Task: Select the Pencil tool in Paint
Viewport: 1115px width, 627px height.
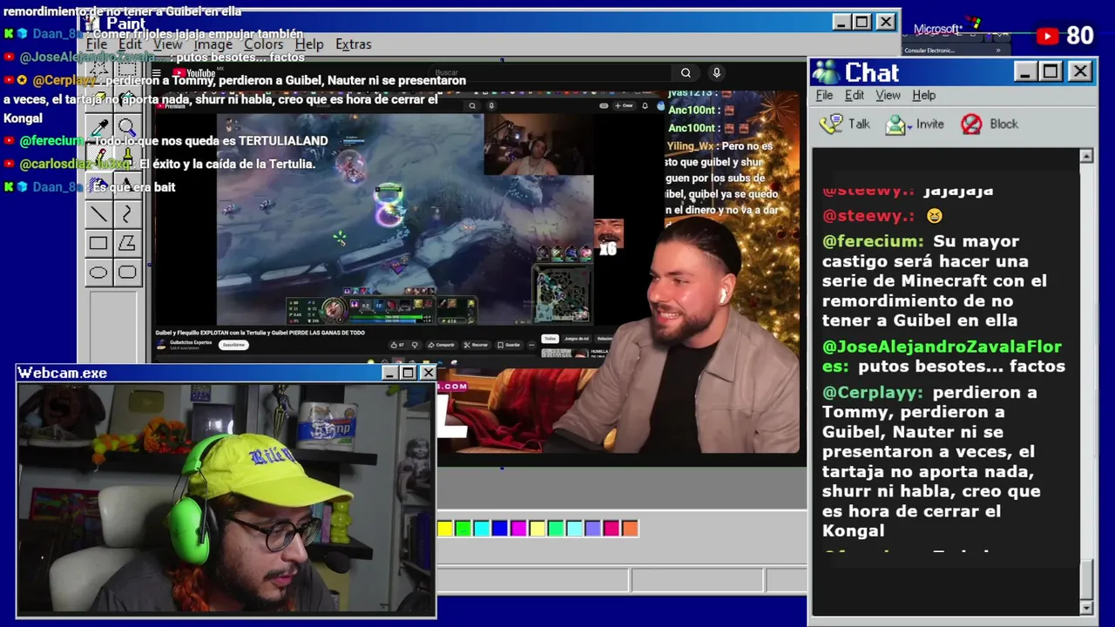Action: click(x=98, y=157)
